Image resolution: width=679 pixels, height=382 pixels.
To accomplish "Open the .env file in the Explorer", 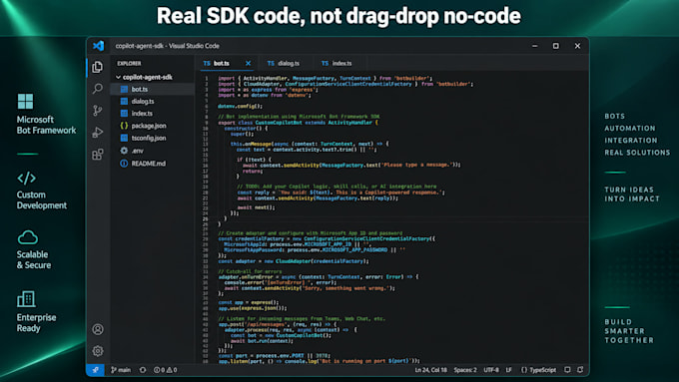I will [x=152, y=151].
